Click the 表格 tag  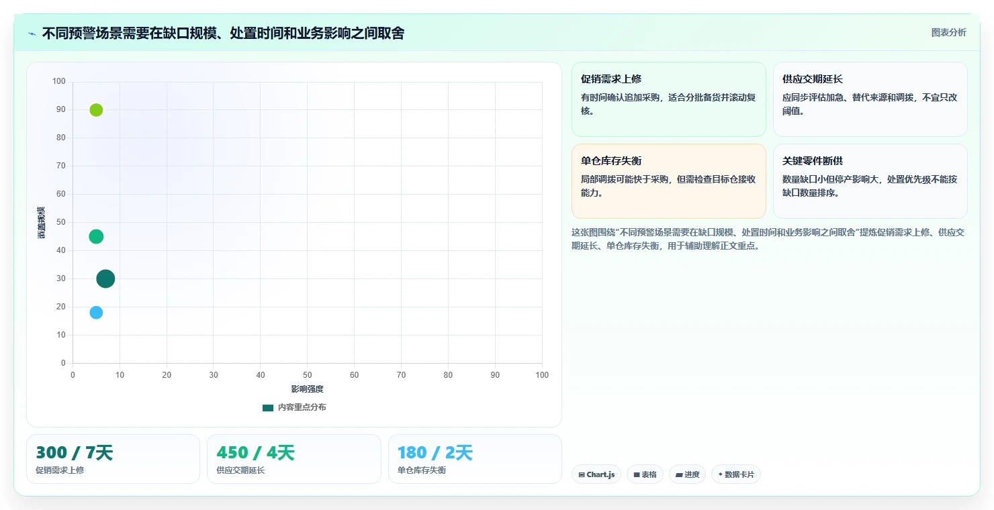[645, 474]
